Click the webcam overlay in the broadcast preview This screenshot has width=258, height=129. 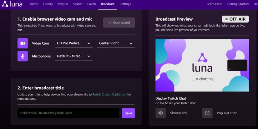[237, 65]
